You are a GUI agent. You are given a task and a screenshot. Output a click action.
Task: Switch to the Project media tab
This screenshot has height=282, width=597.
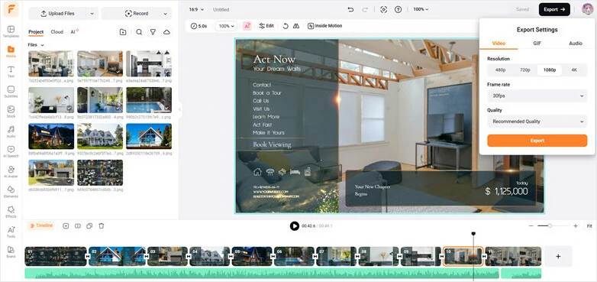36,32
